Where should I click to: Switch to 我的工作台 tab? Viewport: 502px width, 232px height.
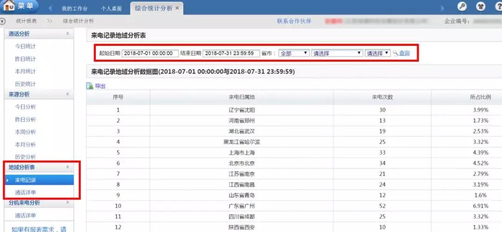tap(74, 9)
